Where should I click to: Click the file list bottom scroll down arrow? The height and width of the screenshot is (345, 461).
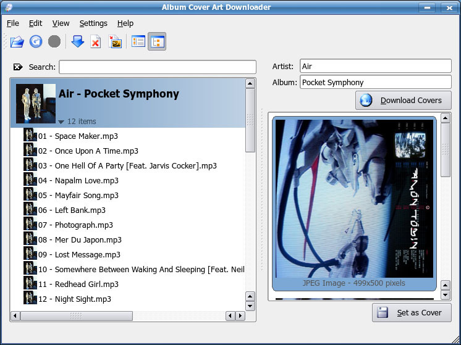(250, 306)
